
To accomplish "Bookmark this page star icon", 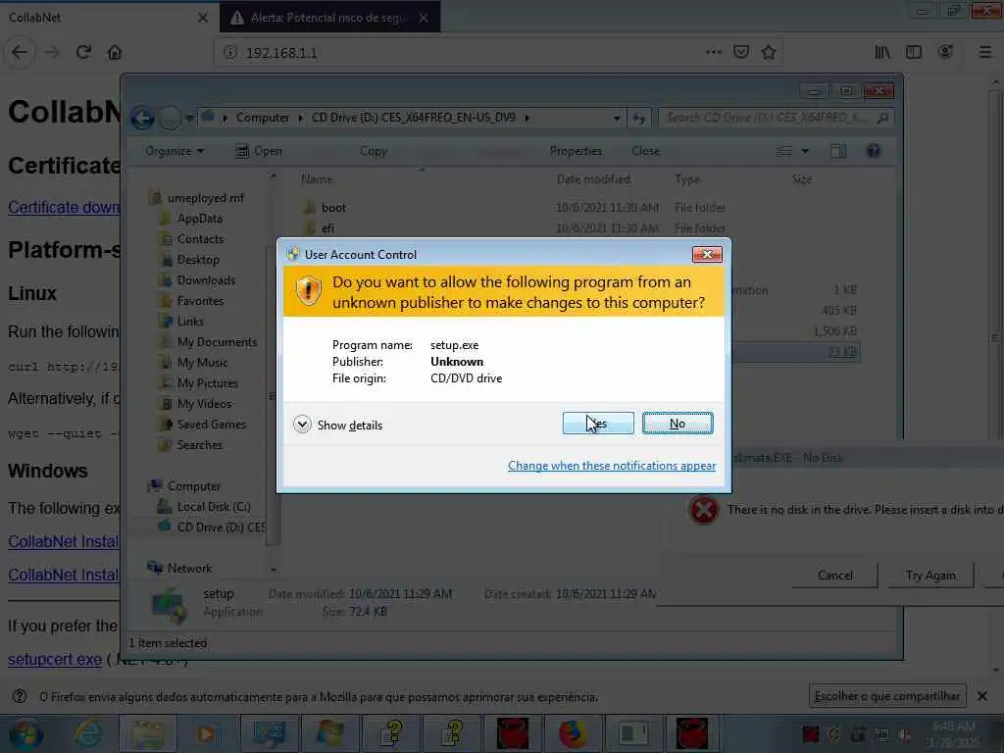I will point(769,53).
